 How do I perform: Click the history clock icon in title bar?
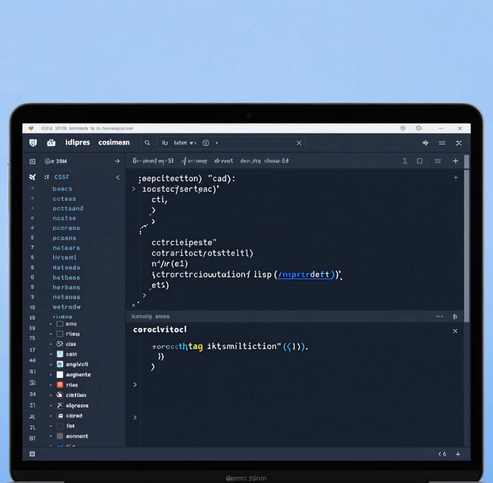point(402,128)
